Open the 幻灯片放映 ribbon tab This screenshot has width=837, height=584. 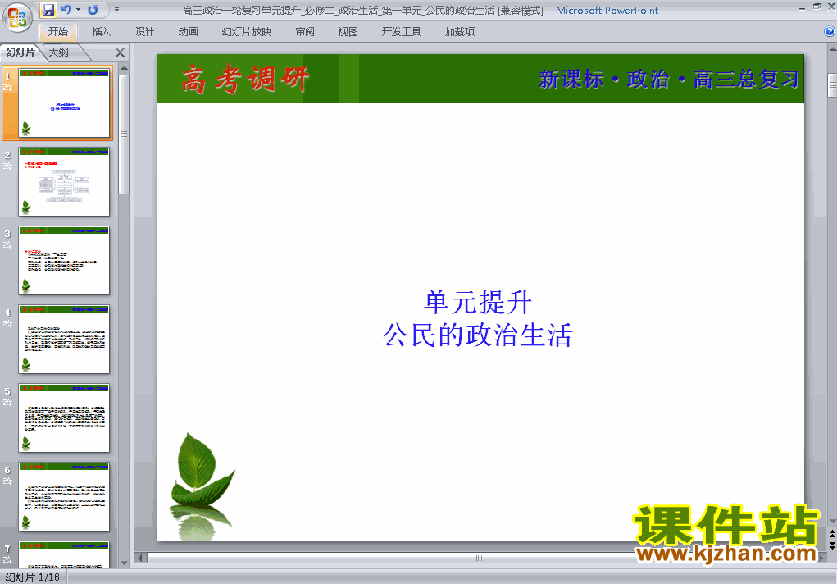click(x=246, y=31)
